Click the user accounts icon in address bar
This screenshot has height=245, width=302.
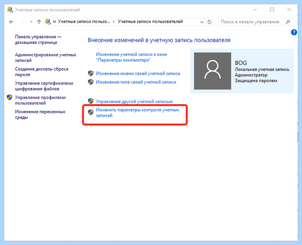(48, 22)
